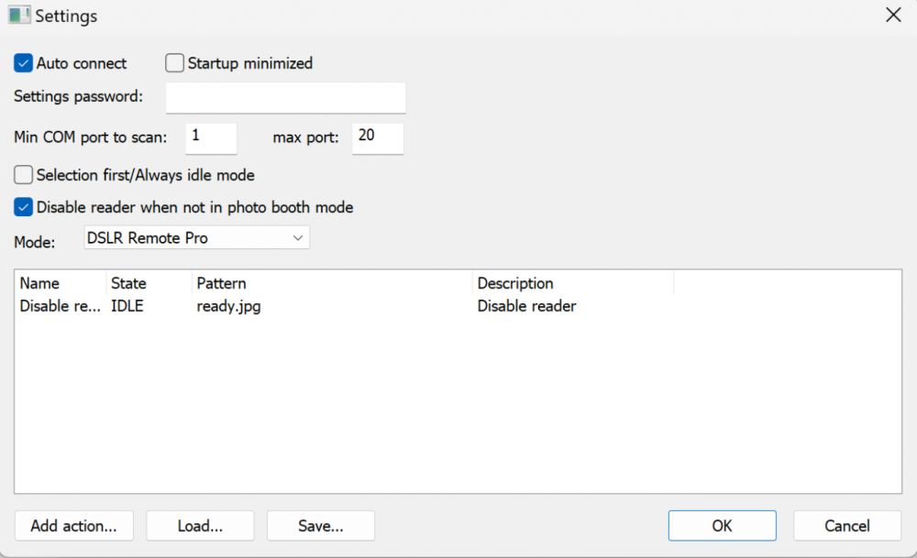The image size is (917, 558).
Task: Enable Selection first/Always idle mode
Action: pos(24,174)
